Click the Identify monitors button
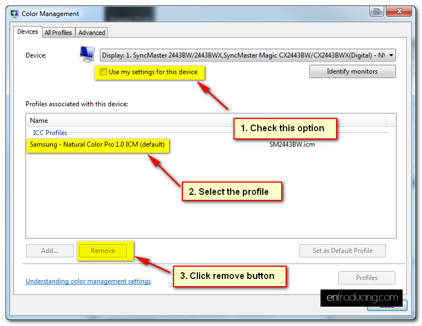The width and height of the screenshot is (422, 326). (352, 71)
